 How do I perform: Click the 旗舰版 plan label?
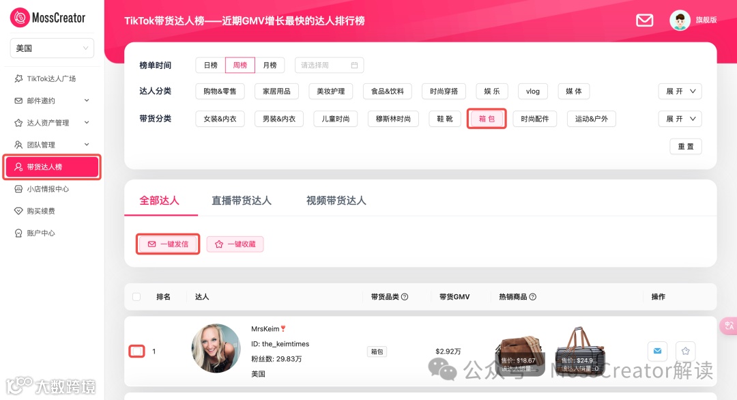click(x=706, y=20)
